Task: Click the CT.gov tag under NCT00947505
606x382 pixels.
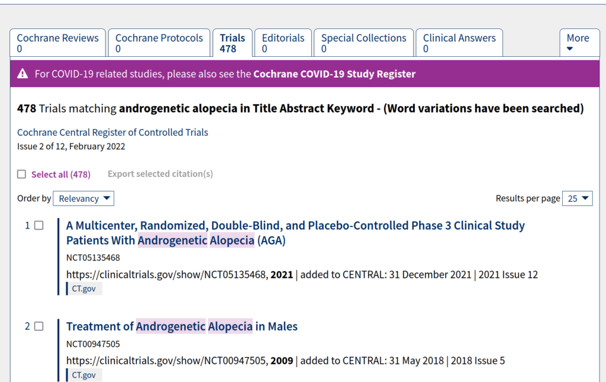Action: (x=84, y=375)
